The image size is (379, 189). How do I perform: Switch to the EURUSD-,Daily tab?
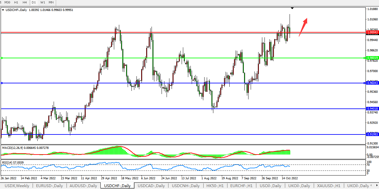click(49, 186)
